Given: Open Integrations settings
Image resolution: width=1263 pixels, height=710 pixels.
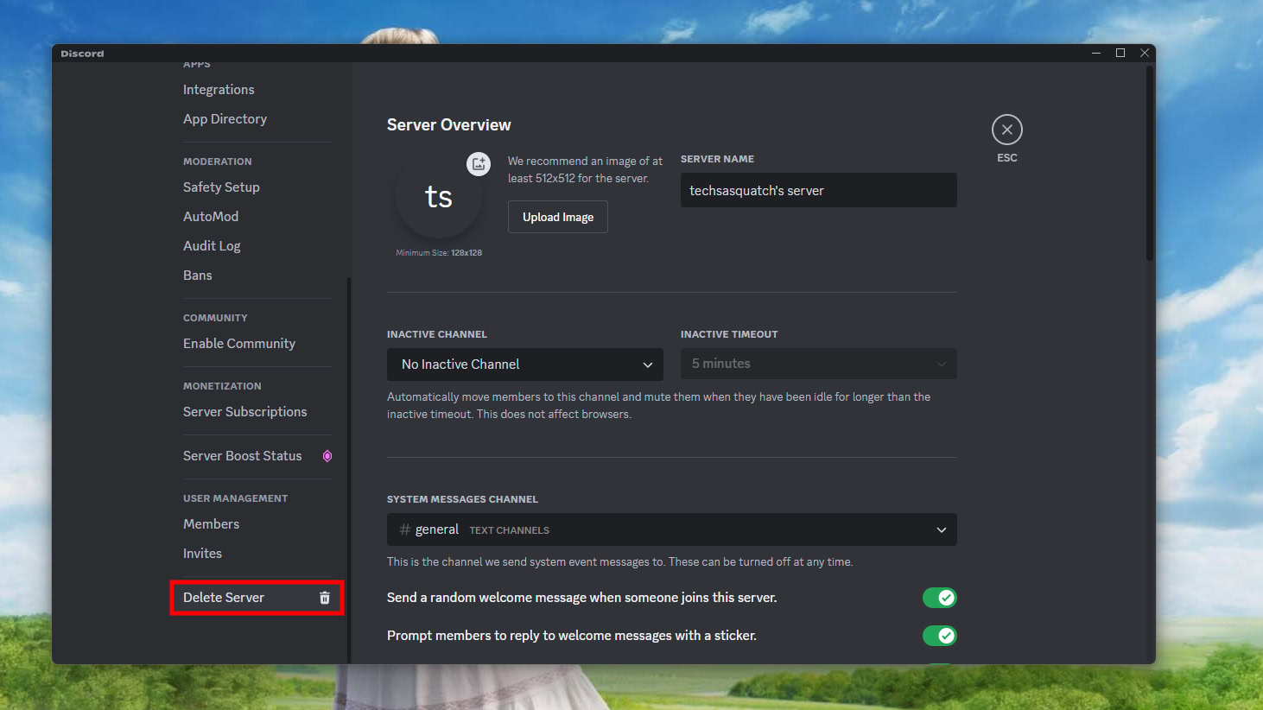Looking at the screenshot, I should click(219, 90).
